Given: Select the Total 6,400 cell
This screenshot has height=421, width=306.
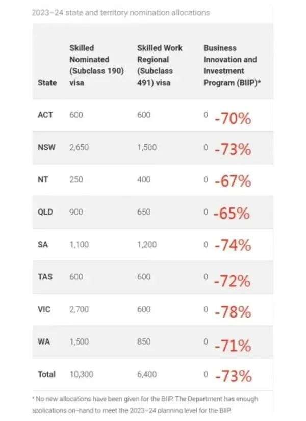Looking at the screenshot, I should (x=147, y=374).
